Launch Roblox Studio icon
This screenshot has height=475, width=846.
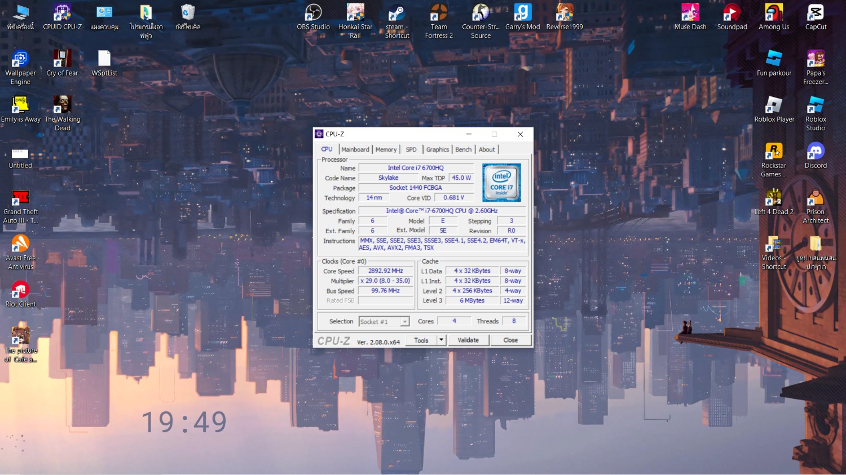click(816, 113)
